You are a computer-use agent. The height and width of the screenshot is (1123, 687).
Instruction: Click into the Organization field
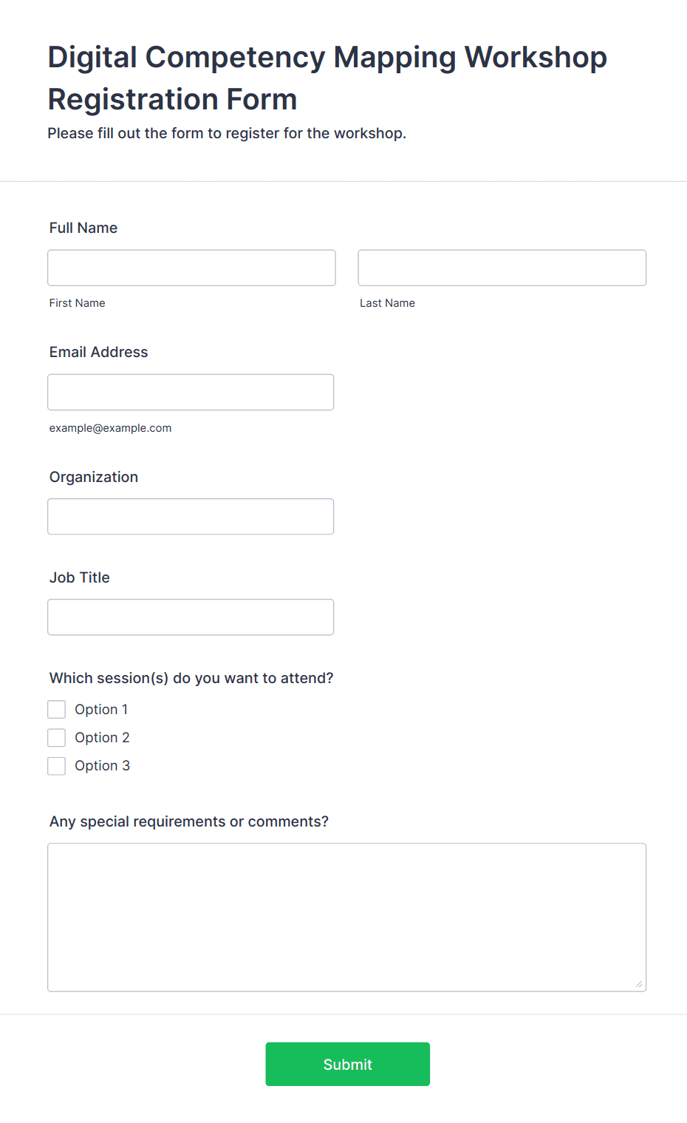[191, 517]
